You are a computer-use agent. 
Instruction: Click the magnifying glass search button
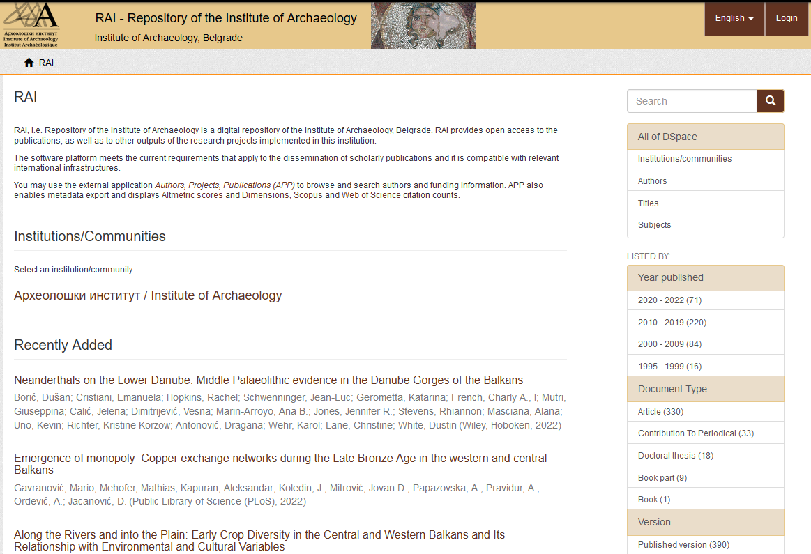[771, 101]
